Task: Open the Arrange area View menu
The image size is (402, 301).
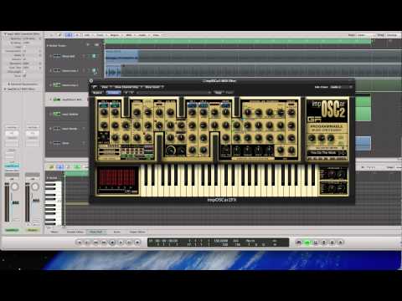Action: (x=157, y=35)
